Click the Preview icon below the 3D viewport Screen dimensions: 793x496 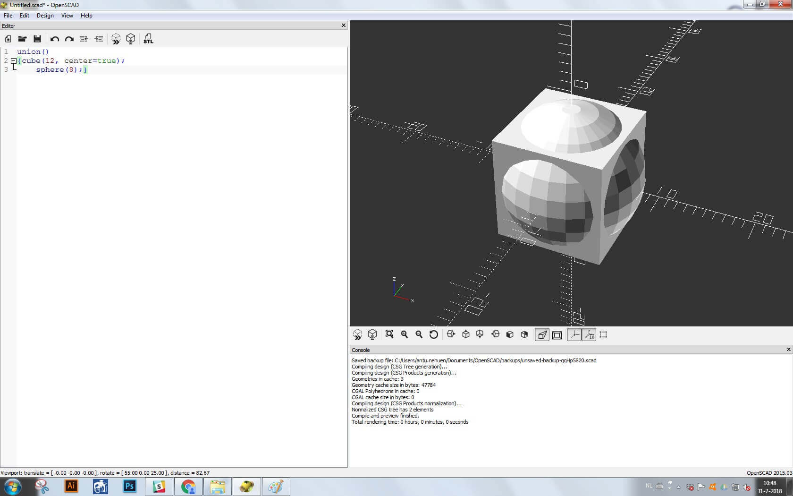pyautogui.click(x=358, y=334)
